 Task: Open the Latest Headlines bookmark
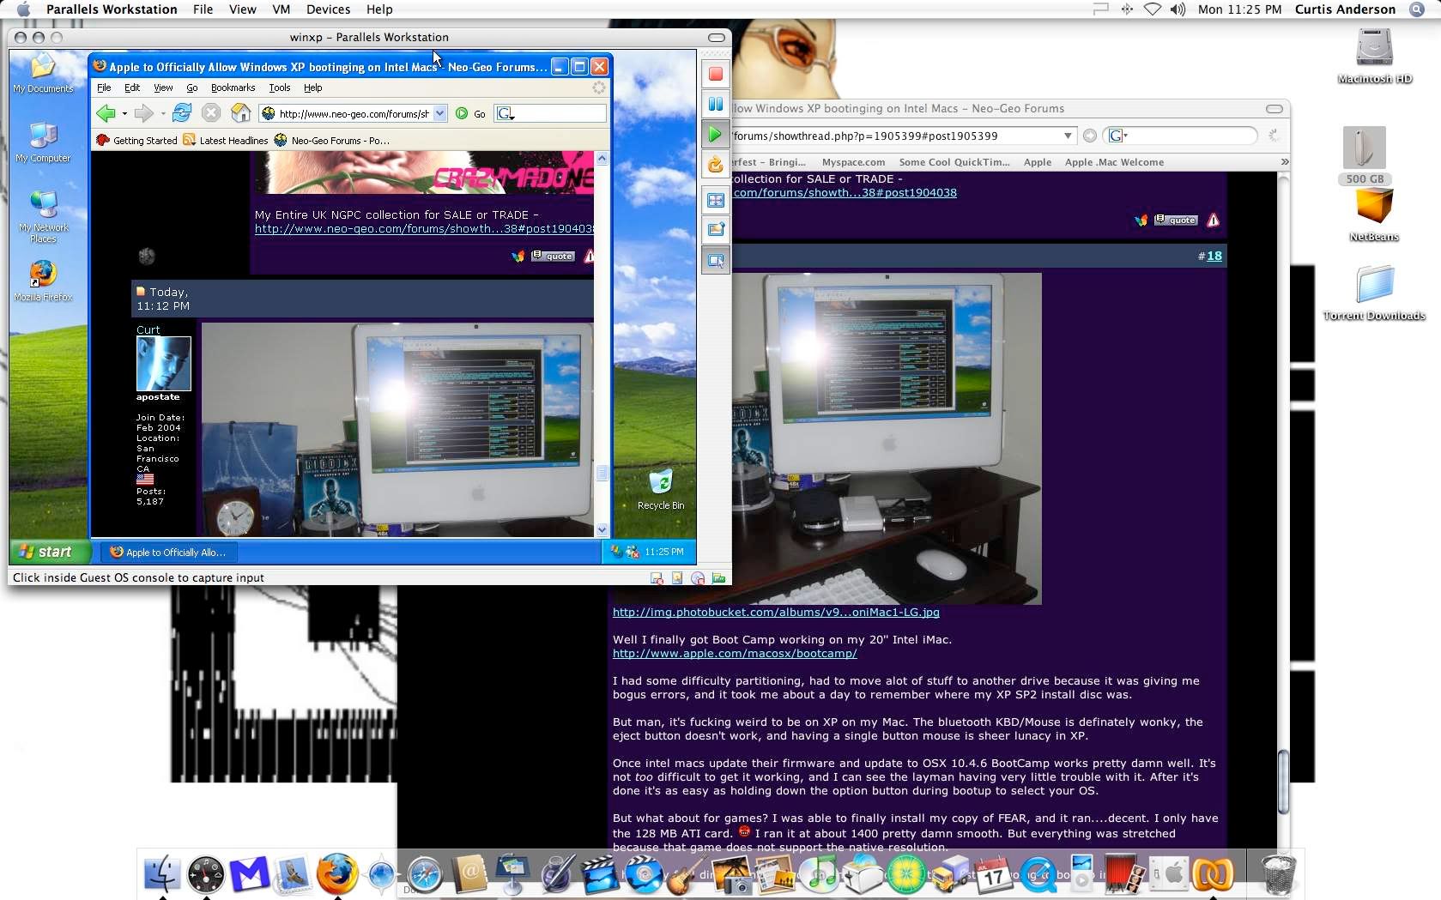[226, 140]
